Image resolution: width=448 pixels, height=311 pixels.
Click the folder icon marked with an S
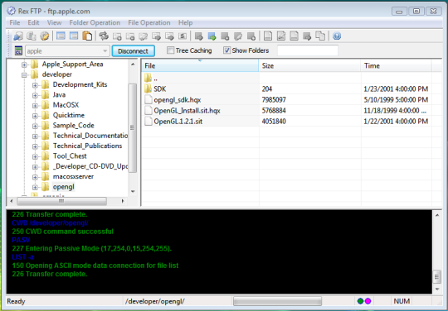[183, 36]
